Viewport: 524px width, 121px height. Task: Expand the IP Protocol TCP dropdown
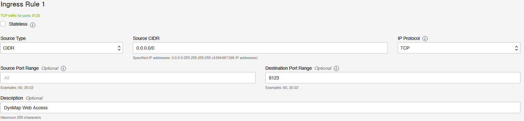tap(459, 48)
